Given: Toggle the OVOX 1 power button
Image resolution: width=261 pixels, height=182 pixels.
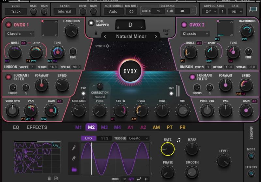Looking at the screenshot, I should point(8,25).
